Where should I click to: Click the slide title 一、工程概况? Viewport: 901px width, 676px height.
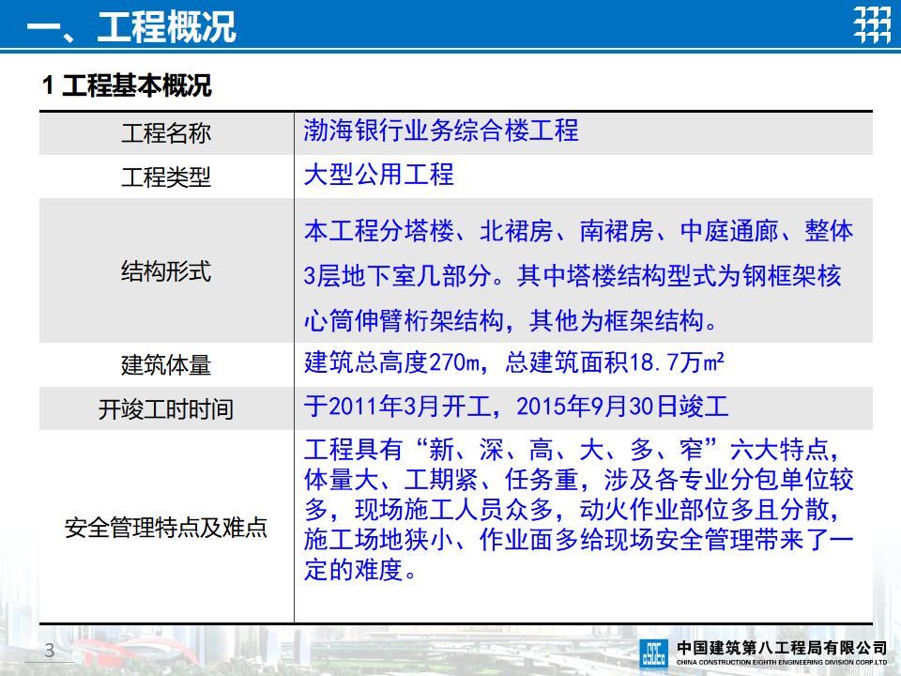[x=131, y=26]
